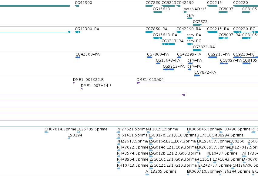
Task: Click the AT26244.5prime EST
Action: coord(220,174)
